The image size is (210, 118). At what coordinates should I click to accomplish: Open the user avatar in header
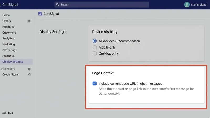pyautogui.click(x=187, y=4)
